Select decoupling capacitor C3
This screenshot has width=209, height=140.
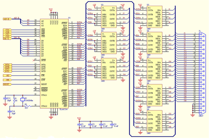[101, 125]
